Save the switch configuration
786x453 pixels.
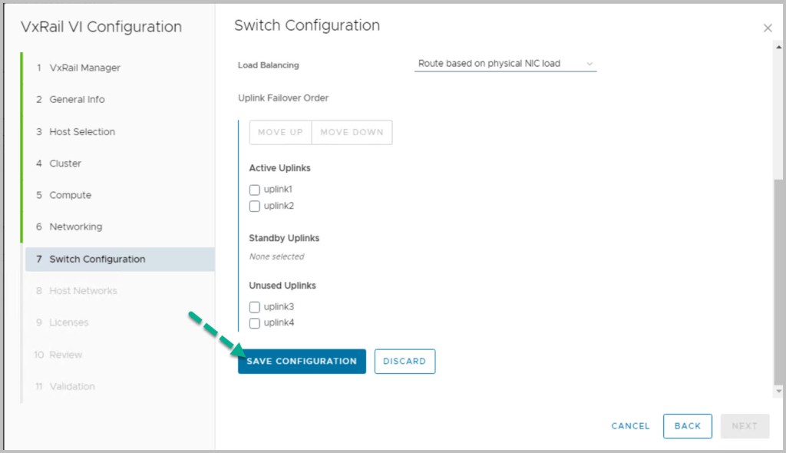(302, 362)
